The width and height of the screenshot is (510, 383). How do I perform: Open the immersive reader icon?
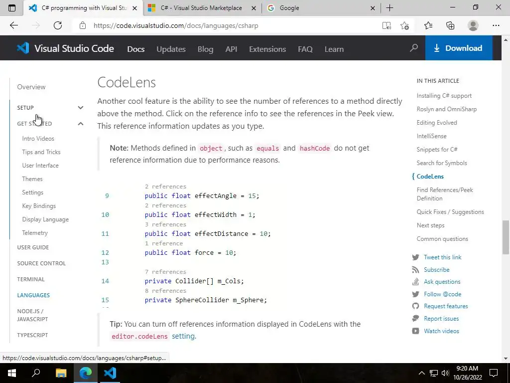tap(386, 25)
